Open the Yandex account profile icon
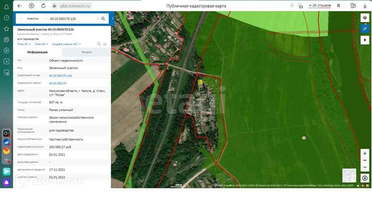 click(x=32, y=6)
